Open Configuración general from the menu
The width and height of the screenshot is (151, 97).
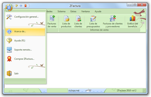(25, 17)
